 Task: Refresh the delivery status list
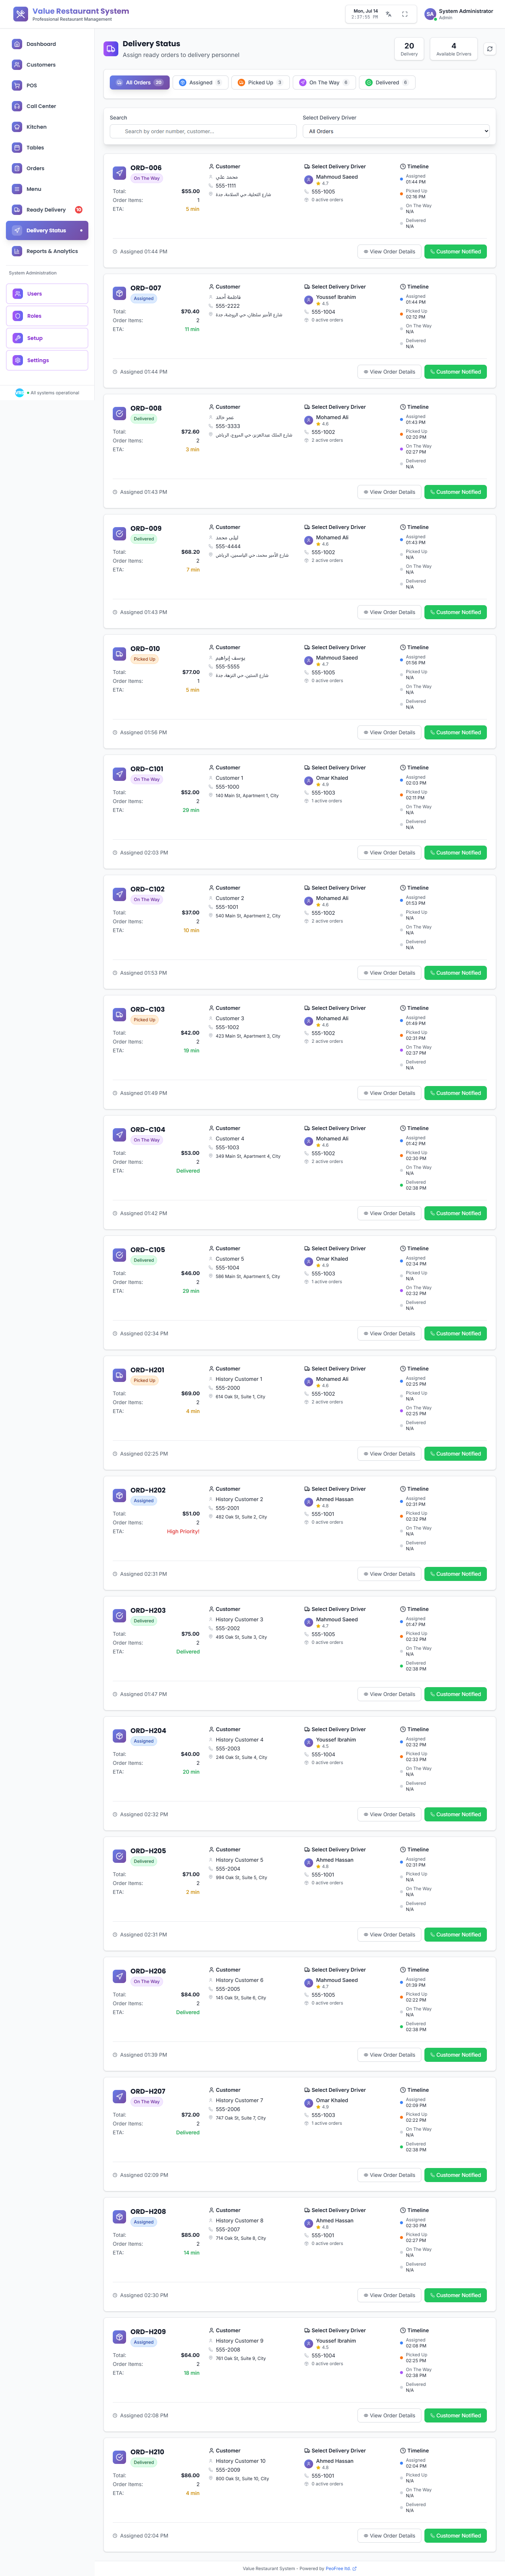coord(489,49)
